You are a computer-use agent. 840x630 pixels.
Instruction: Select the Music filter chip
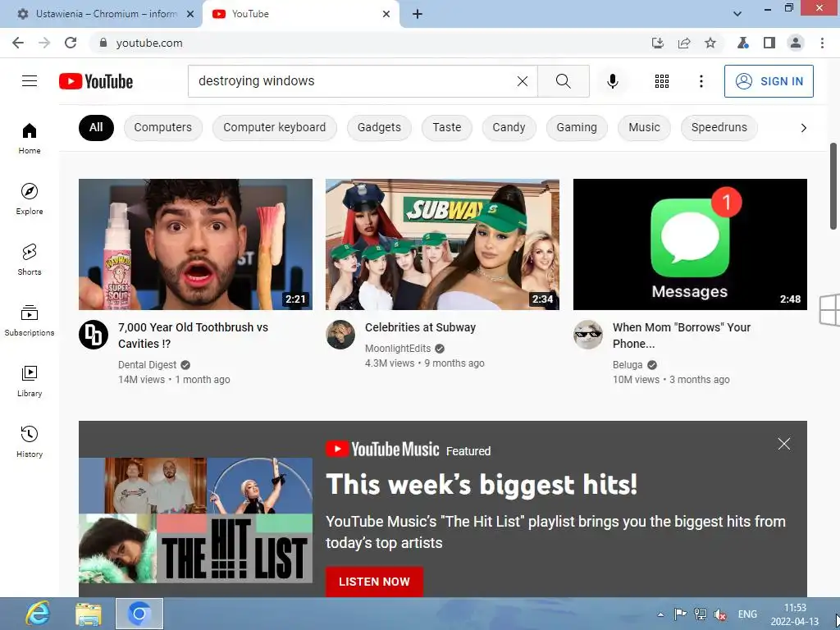644,127
